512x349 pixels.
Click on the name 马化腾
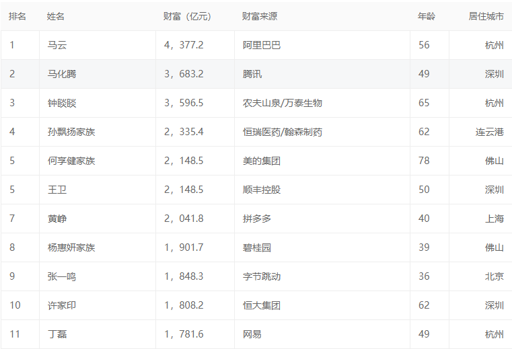coord(62,74)
